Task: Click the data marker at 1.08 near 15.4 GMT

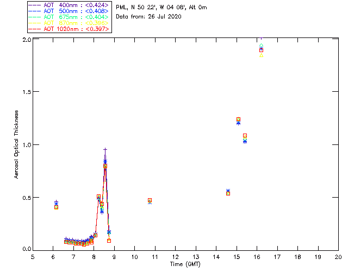Action: 245,135
